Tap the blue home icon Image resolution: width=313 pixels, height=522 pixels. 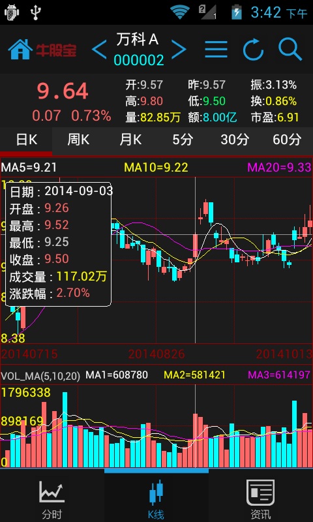20,50
